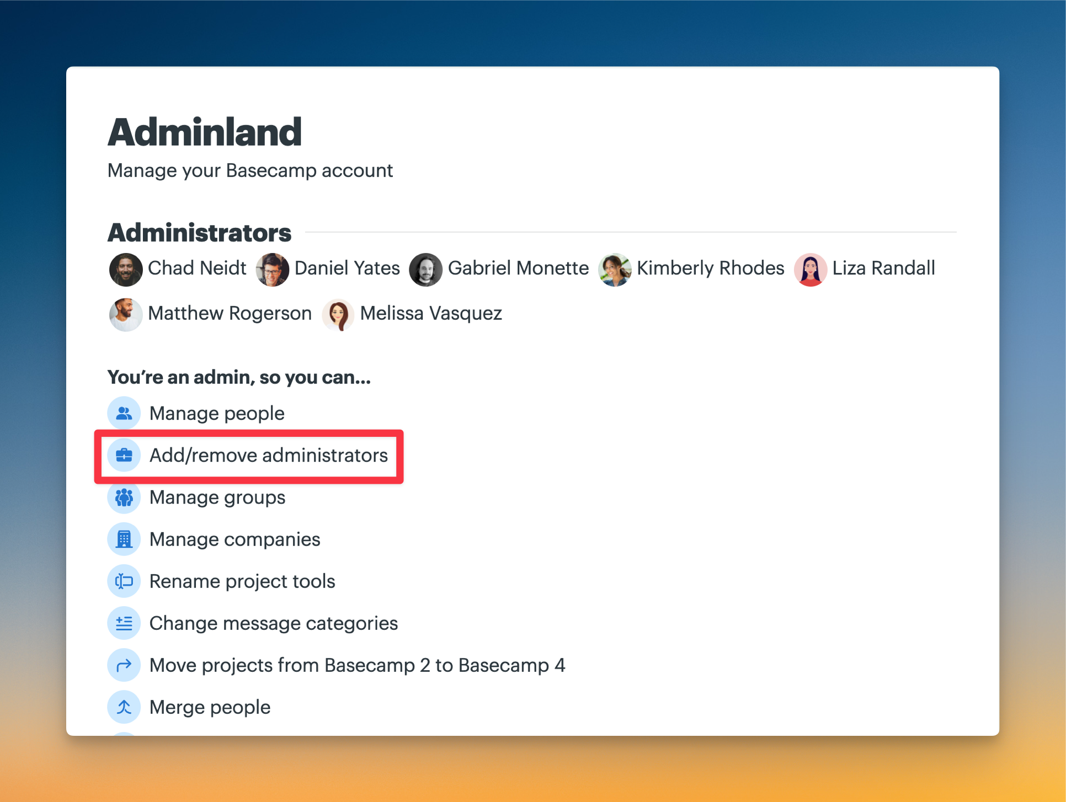This screenshot has height=802, width=1066.
Task: Open the Manage people link
Action: pos(217,413)
